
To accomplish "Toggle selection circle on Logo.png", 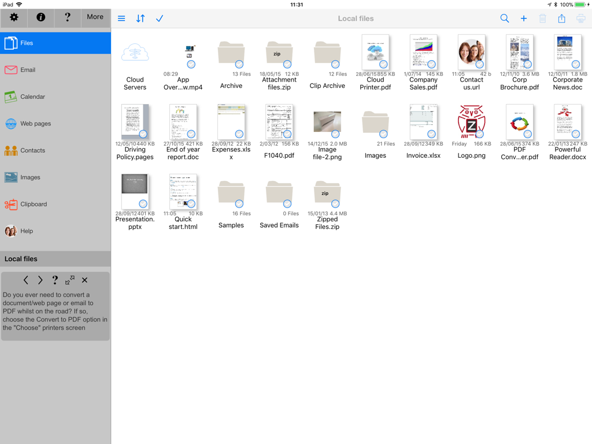I will point(479,134).
